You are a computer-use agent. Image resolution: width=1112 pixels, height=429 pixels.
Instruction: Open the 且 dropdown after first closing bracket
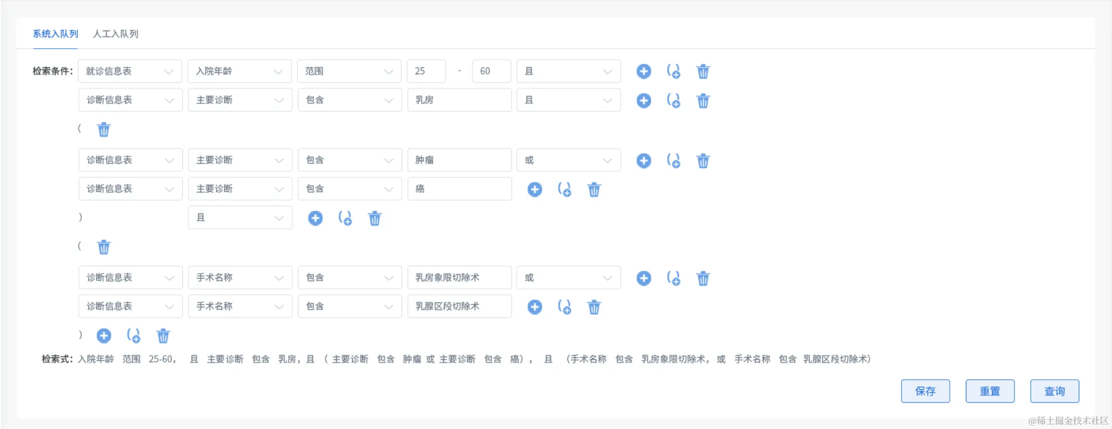click(x=240, y=218)
